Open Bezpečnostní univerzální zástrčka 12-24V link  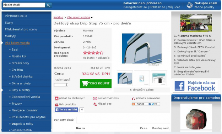point(191,73)
